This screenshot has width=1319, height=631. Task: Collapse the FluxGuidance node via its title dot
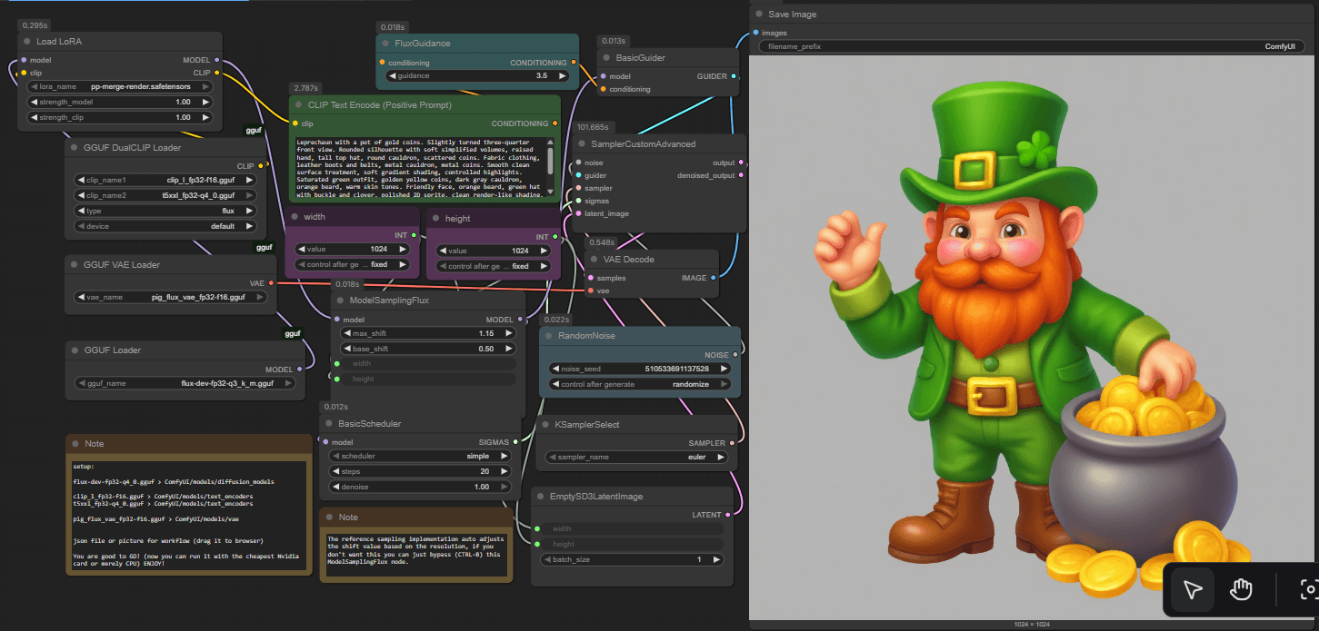pos(386,43)
